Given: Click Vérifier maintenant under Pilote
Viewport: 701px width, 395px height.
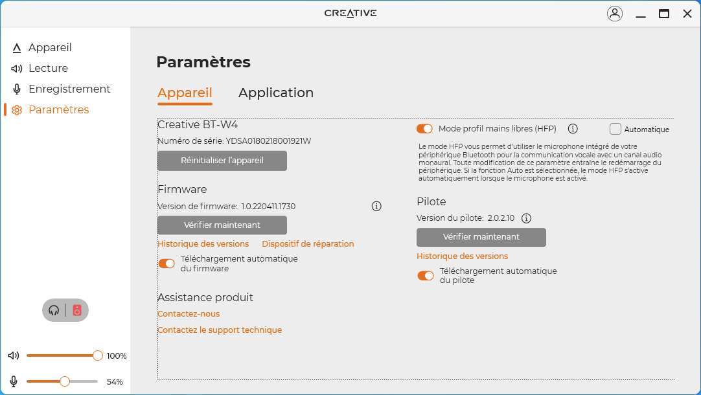Looking at the screenshot, I should (x=481, y=237).
